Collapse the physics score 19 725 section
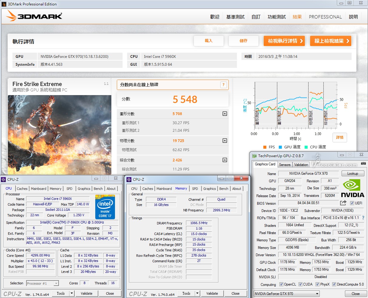Image resolution: width=368 pixels, height=298 pixels. (225, 141)
